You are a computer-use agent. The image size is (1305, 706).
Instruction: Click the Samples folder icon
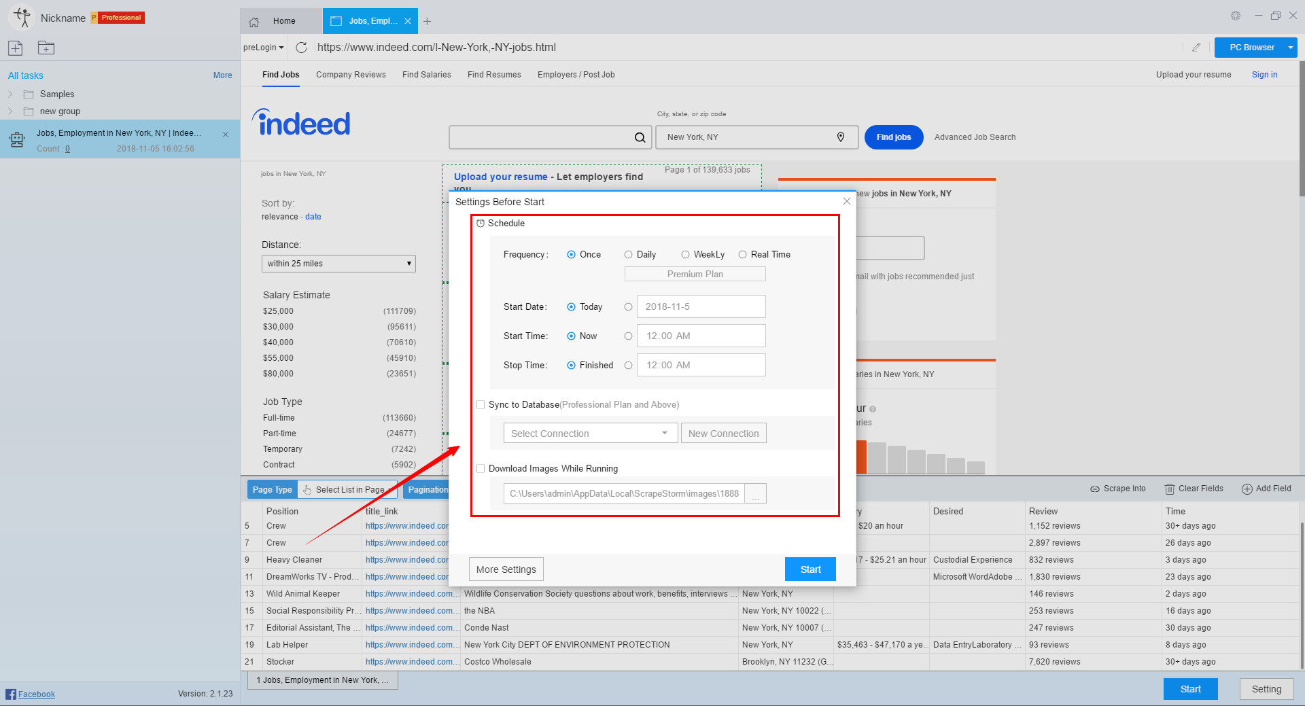click(29, 94)
